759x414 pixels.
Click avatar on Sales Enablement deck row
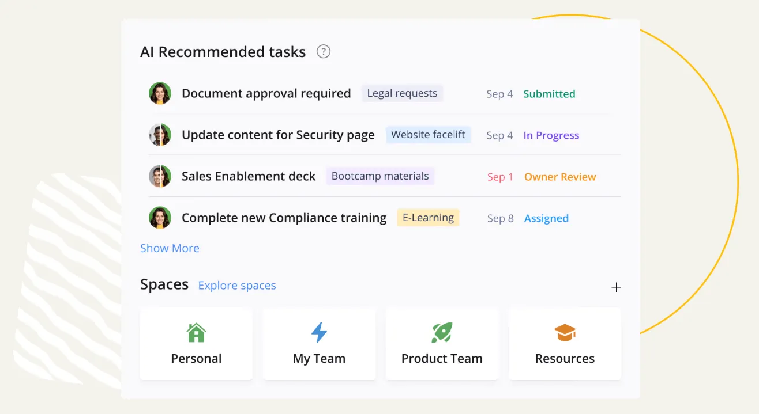[160, 176]
